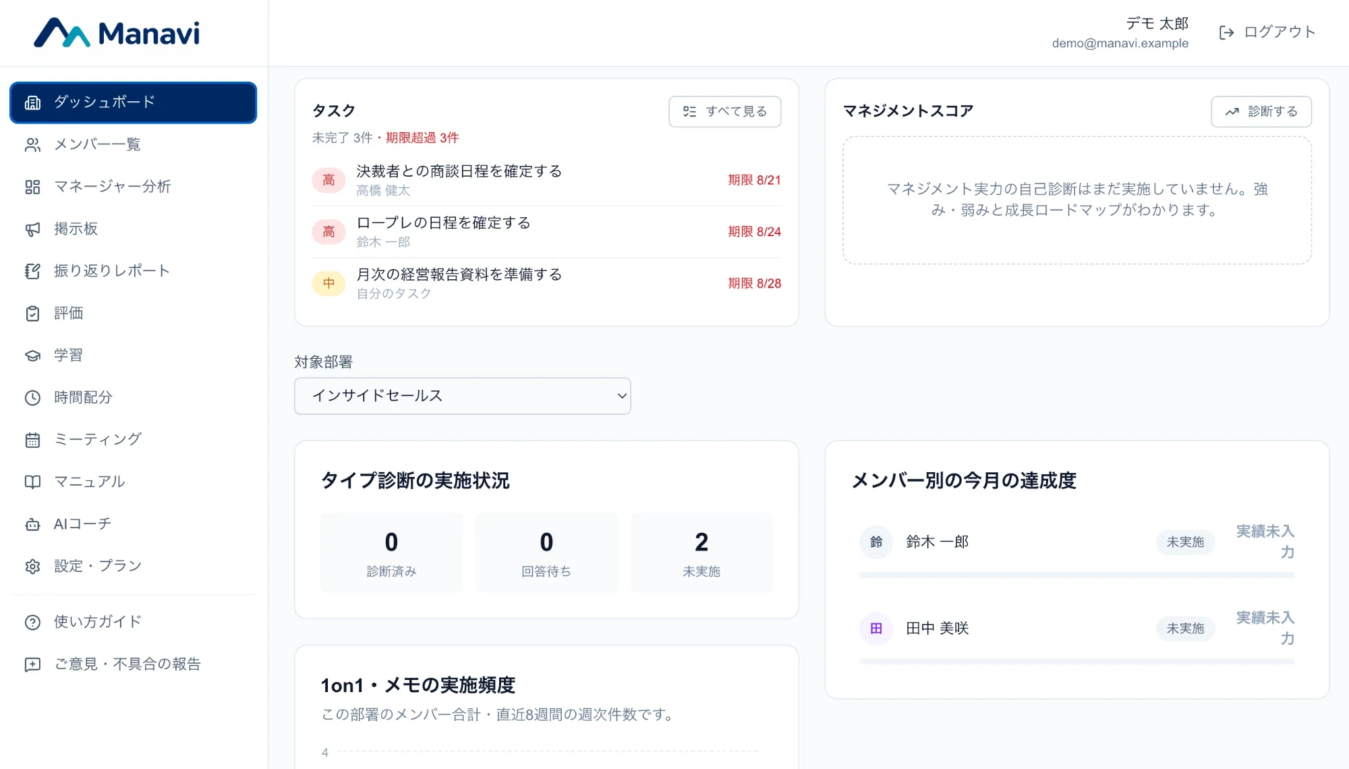Viewport: 1349px width, 769px height.
Task: Click 鈴木 一郎's 未実施 badge
Action: 1185,542
